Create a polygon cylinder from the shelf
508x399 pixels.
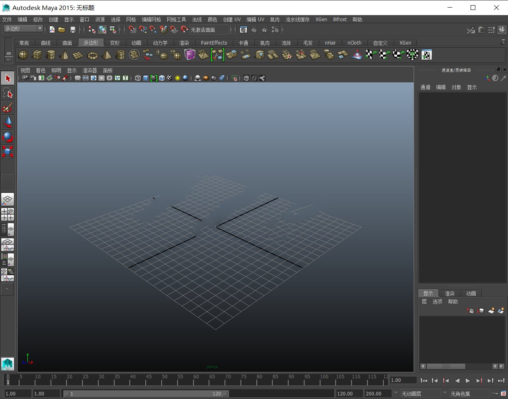coord(51,55)
